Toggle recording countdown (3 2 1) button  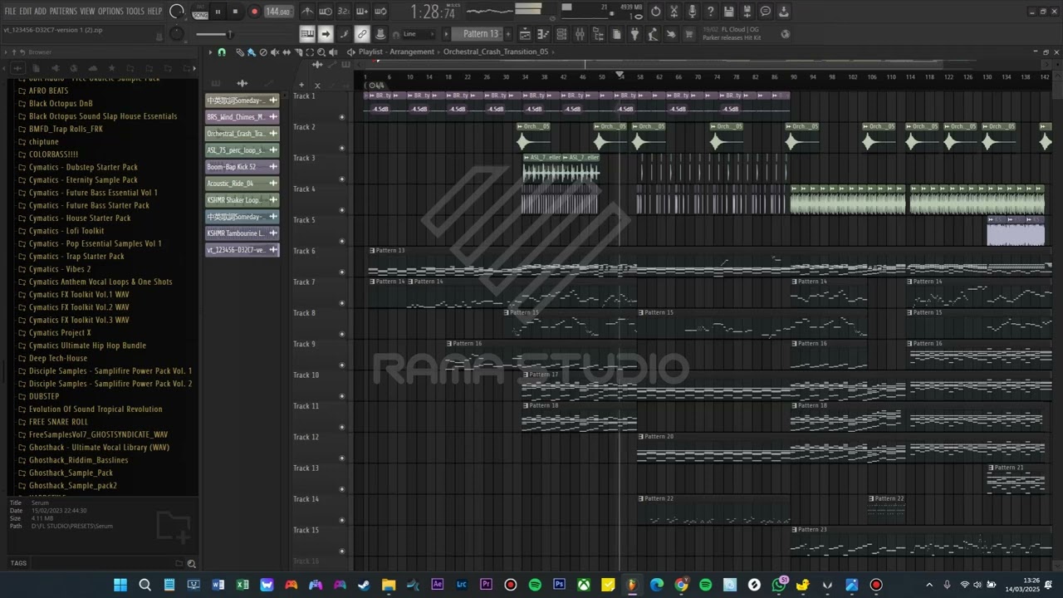click(344, 12)
